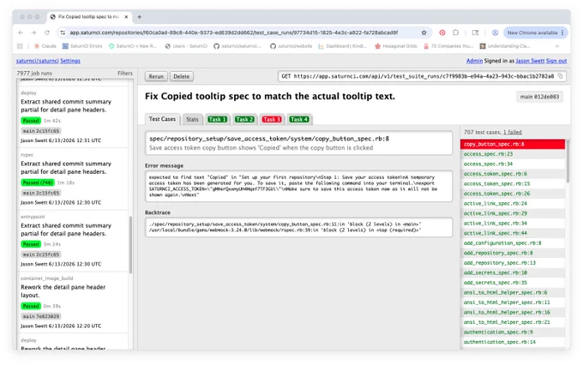Open the site info icon in address bar
Screen dimensions: 583x365
pos(63,33)
